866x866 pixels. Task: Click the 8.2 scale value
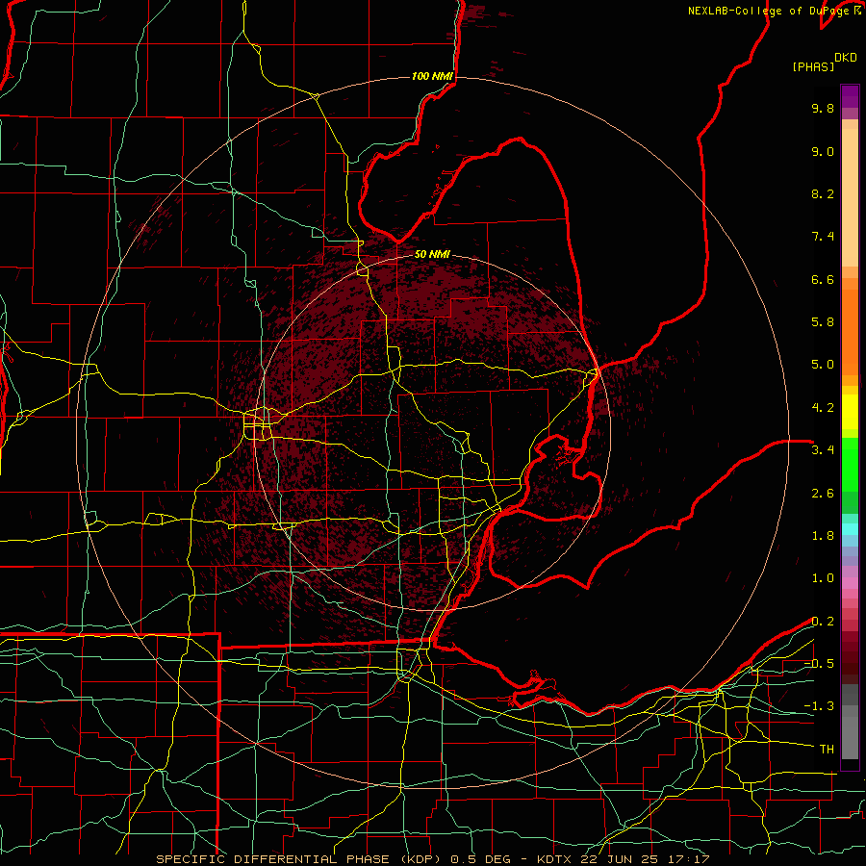pyautogui.click(x=823, y=193)
